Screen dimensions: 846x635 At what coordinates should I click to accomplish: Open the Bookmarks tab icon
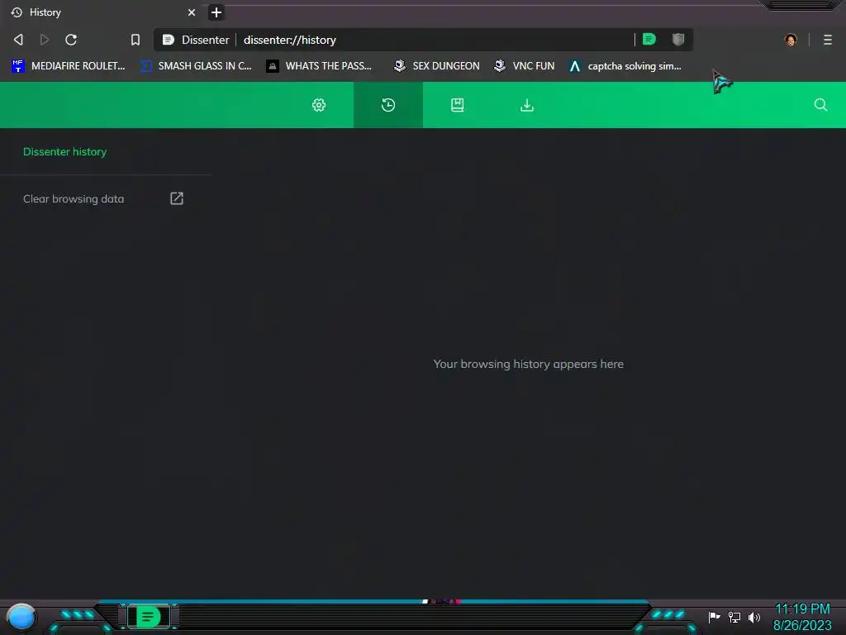pos(458,105)
